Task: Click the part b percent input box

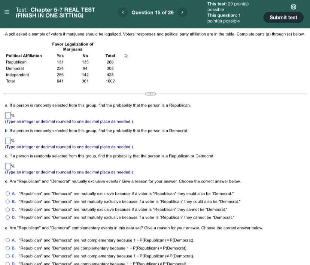Action: click(x=8, y=141)
